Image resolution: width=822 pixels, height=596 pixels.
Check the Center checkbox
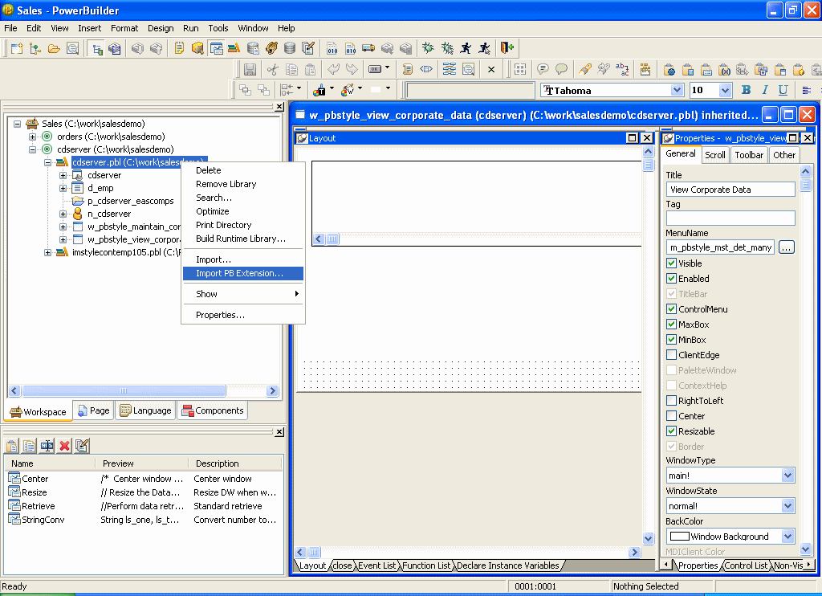(x=672, y=415)
